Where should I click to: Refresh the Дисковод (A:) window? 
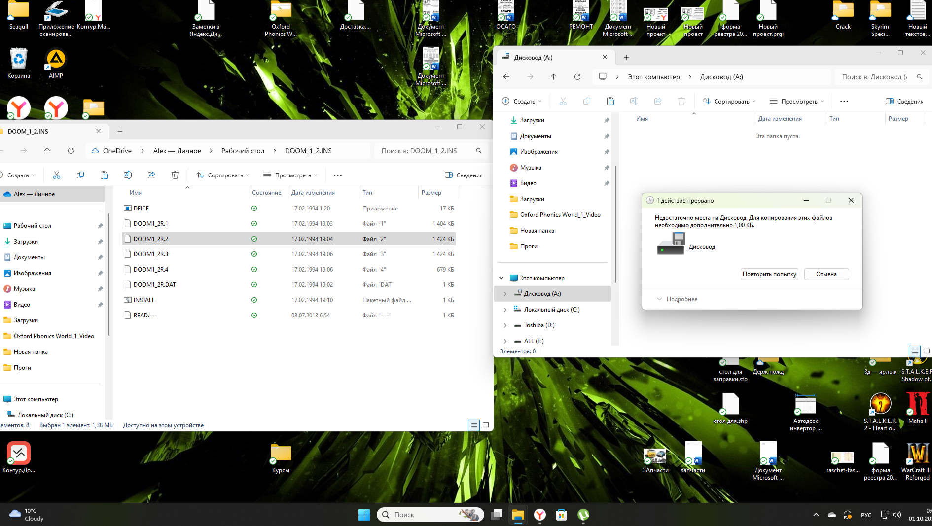577,77
